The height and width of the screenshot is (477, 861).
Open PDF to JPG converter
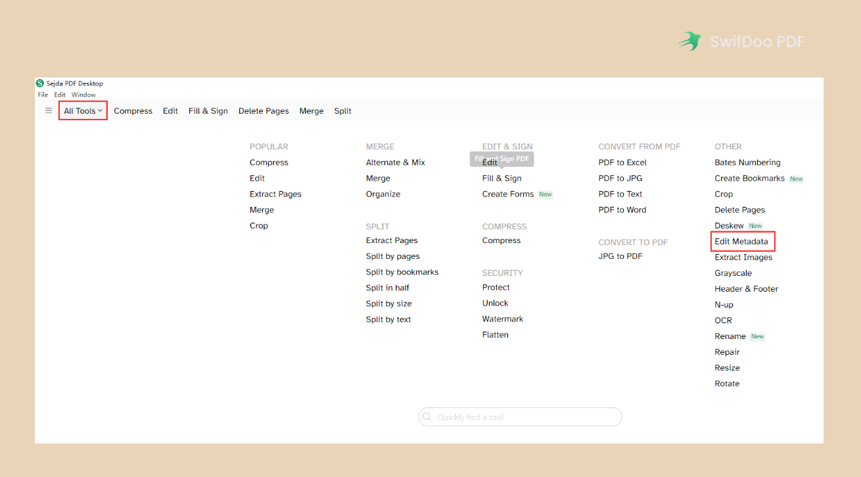coord(620,178)
